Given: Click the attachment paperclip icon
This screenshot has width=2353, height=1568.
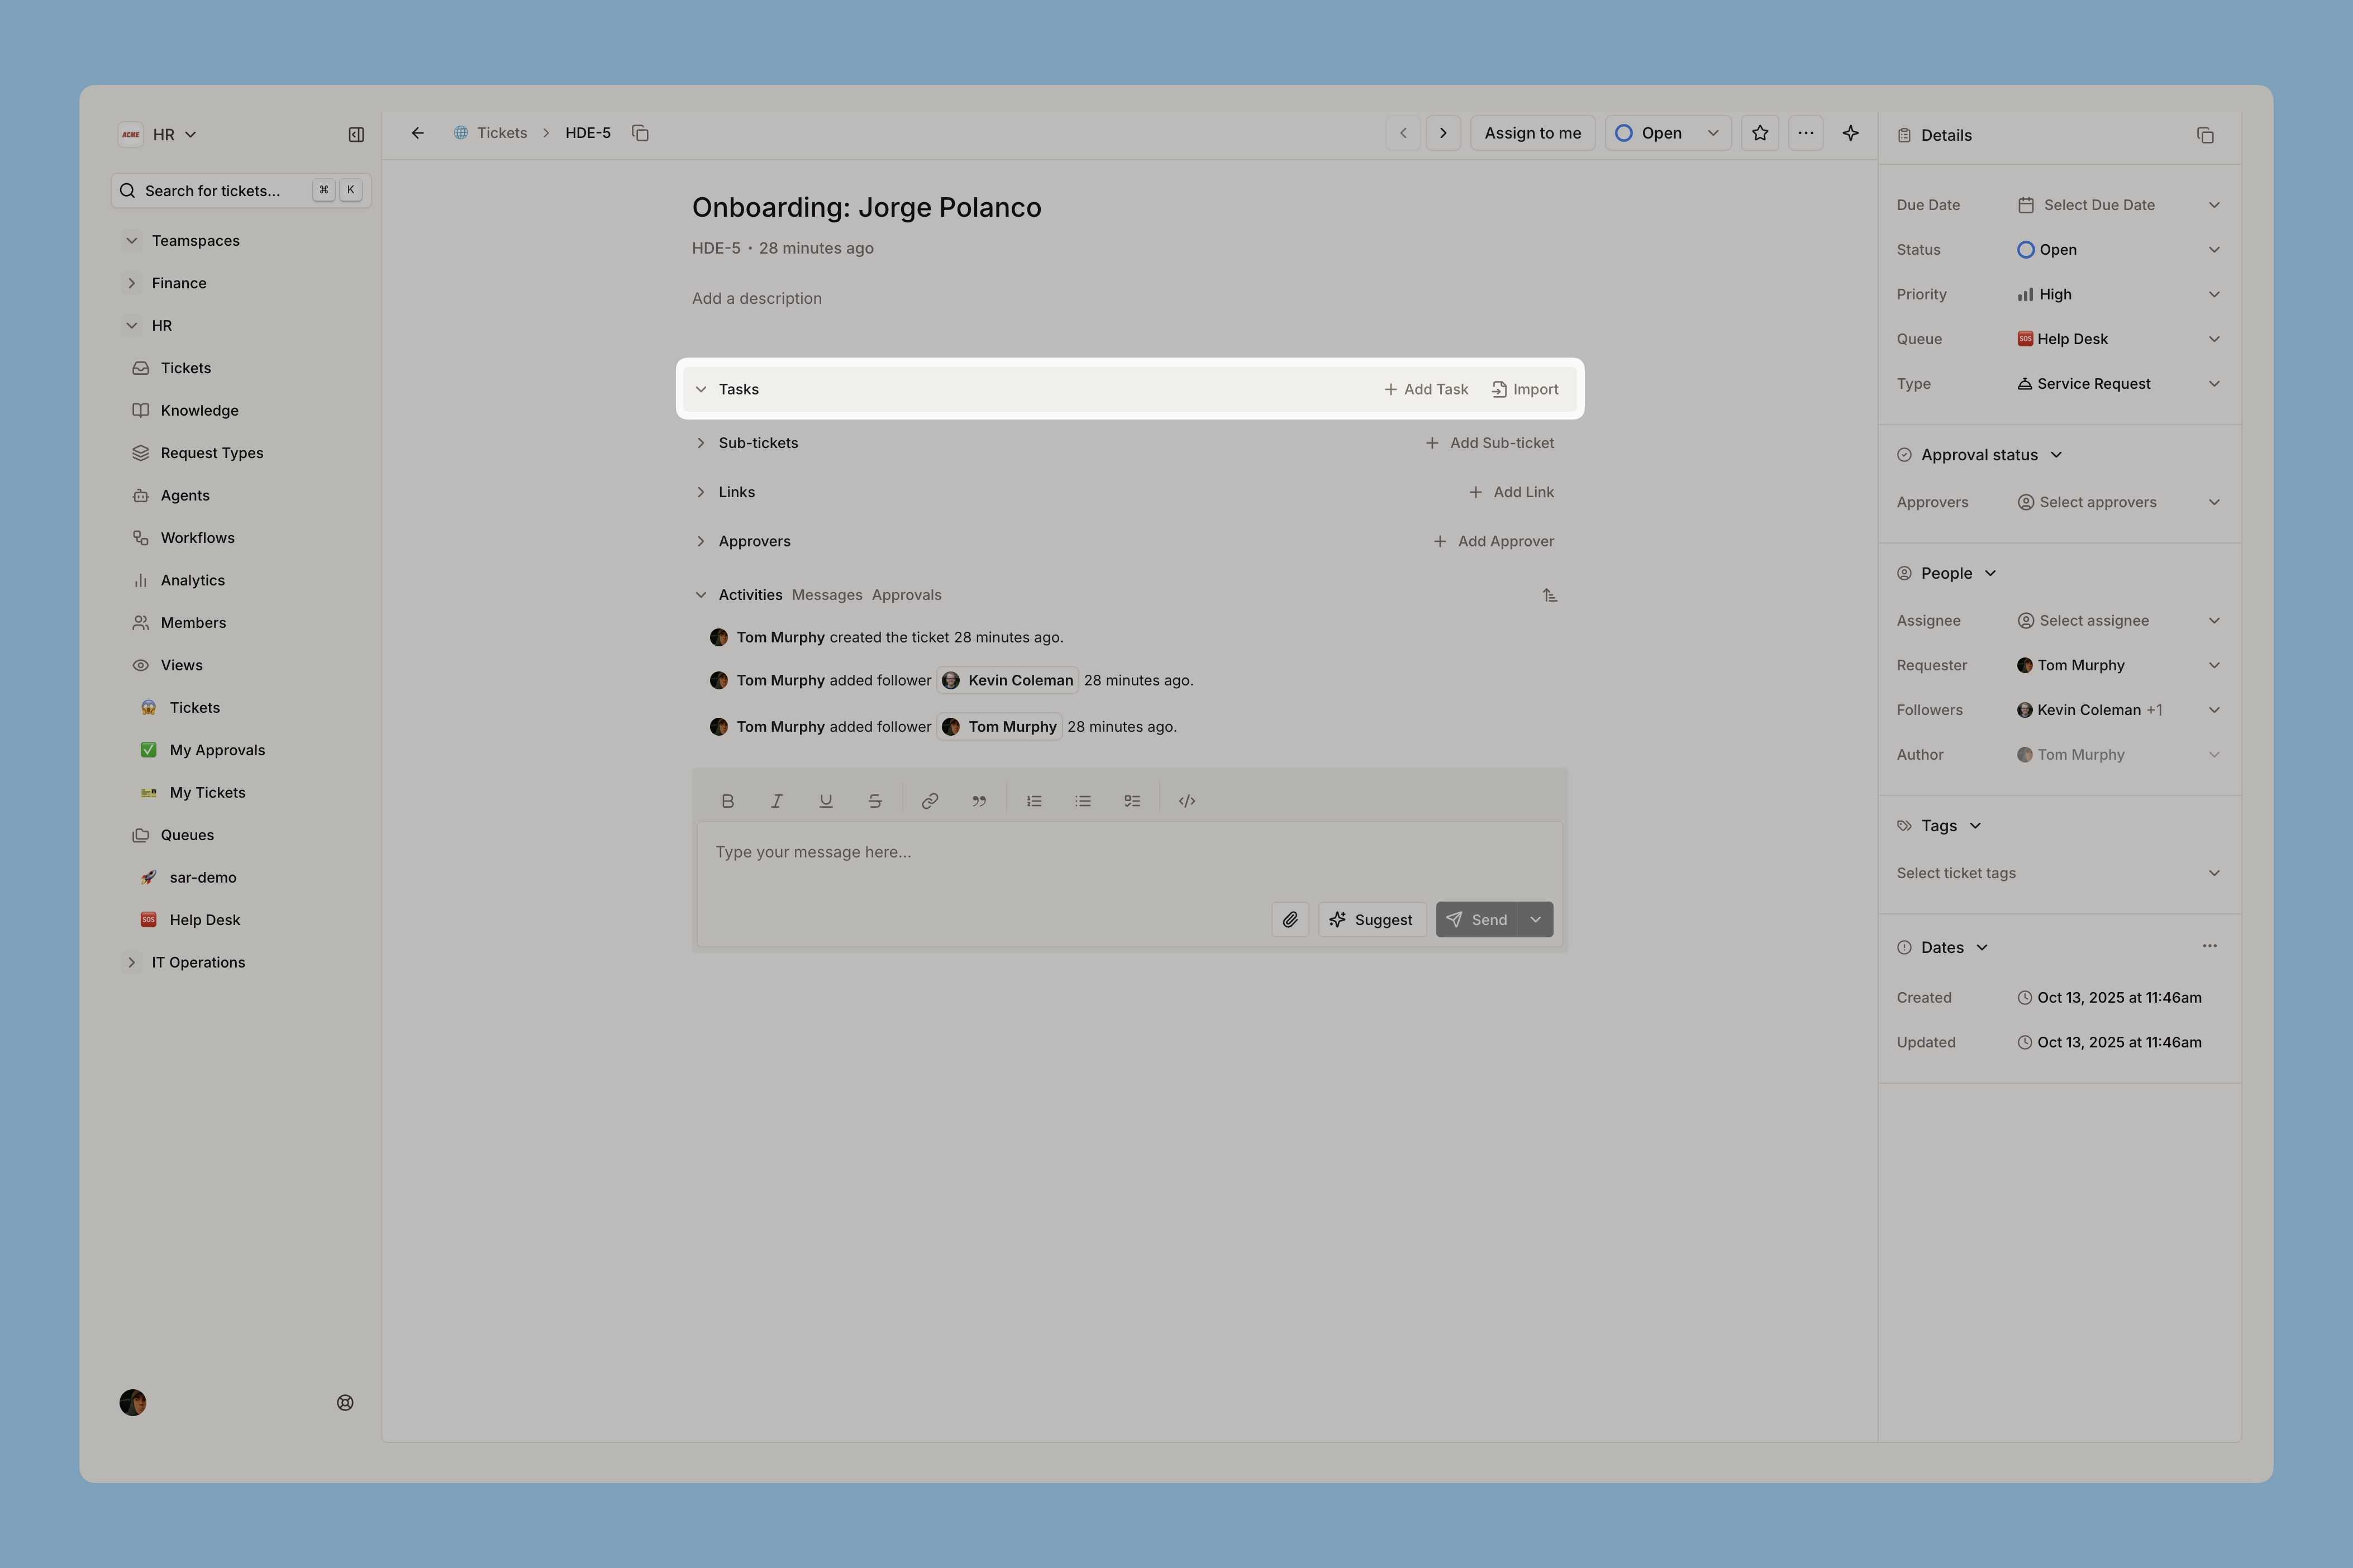Looking at the screenshot, I should (1289, 919).
